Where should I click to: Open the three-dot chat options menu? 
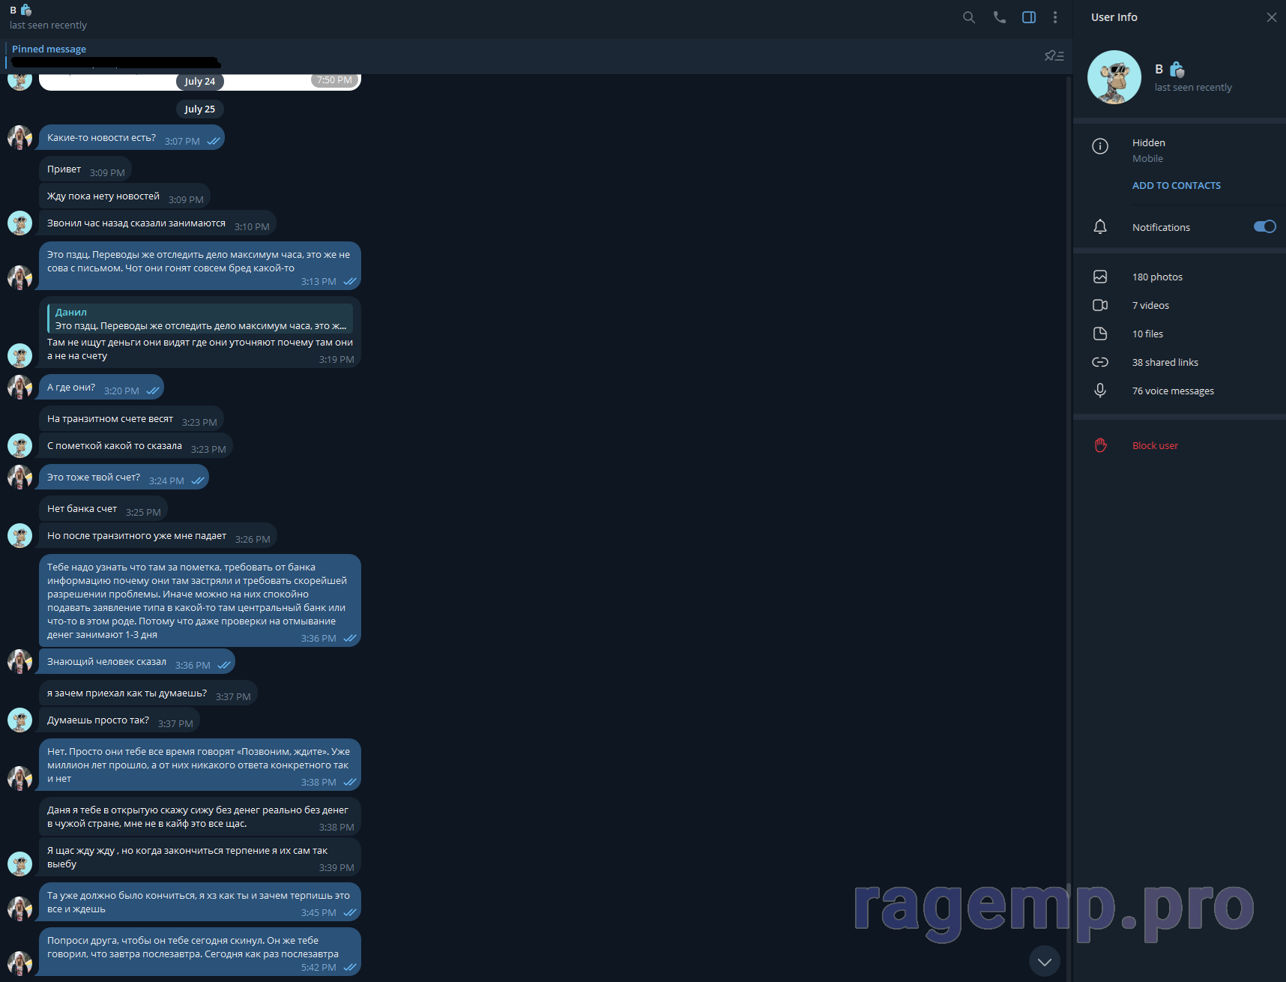point(1055,17)
